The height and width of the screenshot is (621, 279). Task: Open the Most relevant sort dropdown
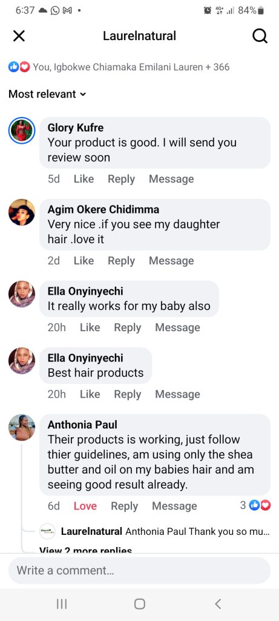[x=47, y=94]
